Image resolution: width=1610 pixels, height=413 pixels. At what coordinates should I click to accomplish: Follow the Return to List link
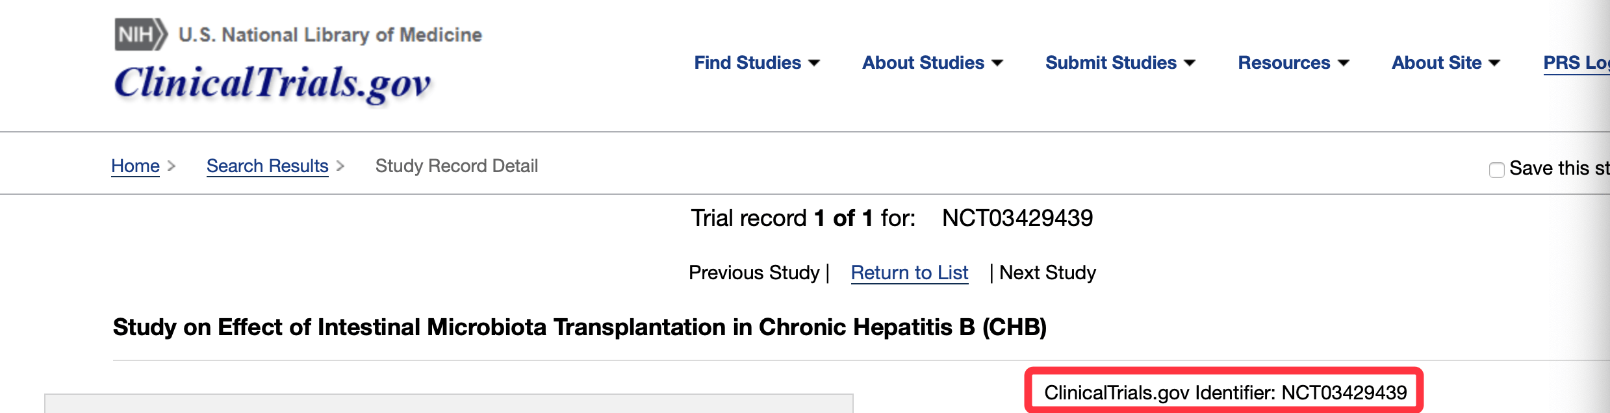[909, 273]
